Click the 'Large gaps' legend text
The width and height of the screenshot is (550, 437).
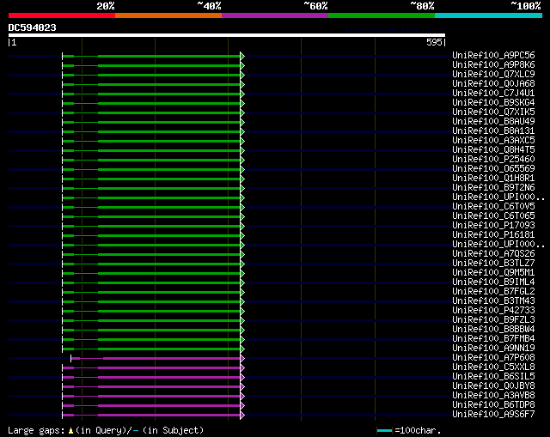point(36,430)
